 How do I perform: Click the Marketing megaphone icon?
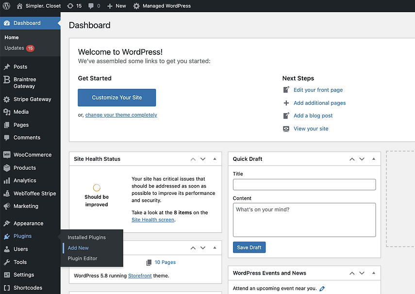(7, 206)
